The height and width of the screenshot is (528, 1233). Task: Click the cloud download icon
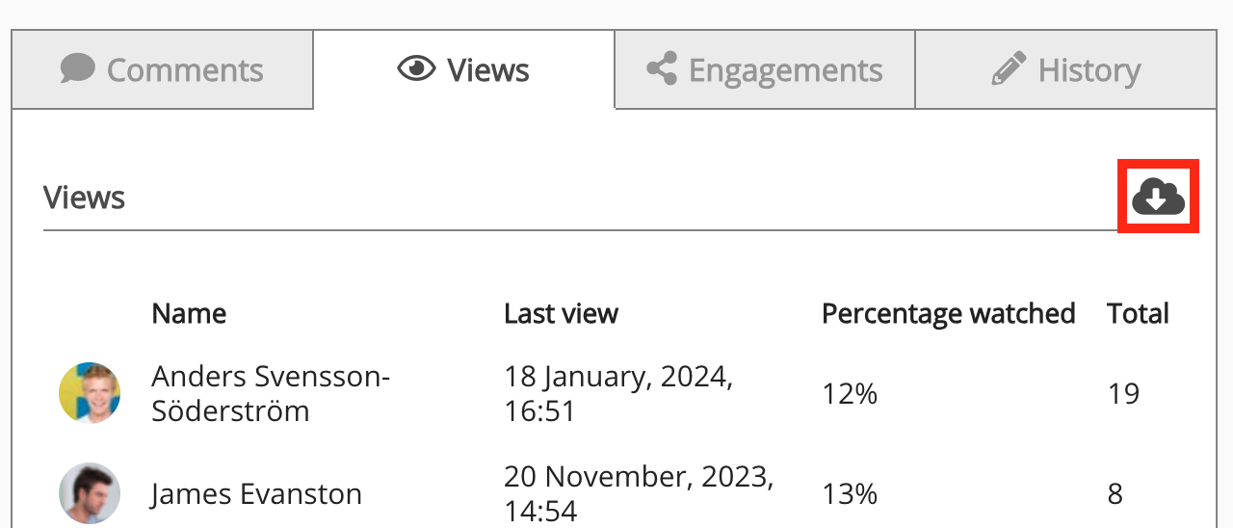(1157, 197)
